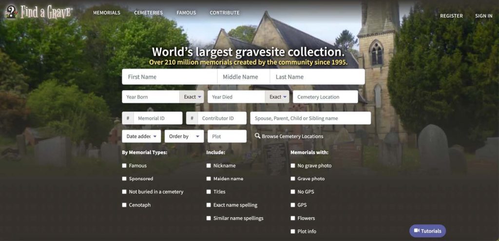Tick the Grave photo checkbox

[293, 179]
